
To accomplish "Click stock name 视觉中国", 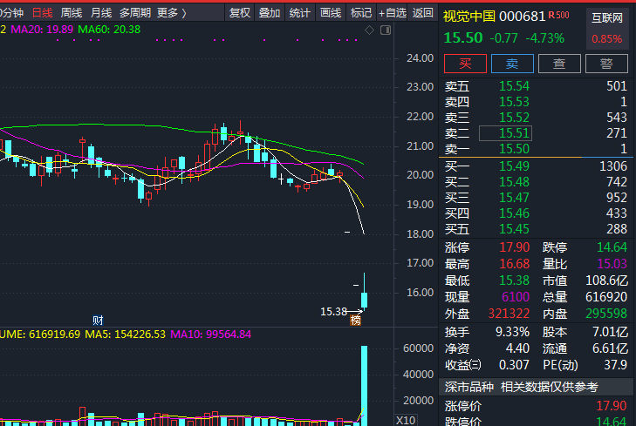I will 469,17.
